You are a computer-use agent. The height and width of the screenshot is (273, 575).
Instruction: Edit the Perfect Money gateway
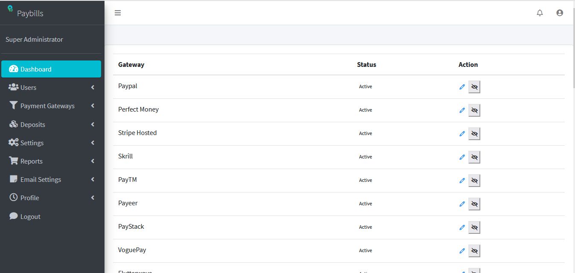pyautogui.click(x=462, y=110)
